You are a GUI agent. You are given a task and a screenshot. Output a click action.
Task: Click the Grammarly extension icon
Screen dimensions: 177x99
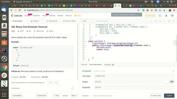pos(143,10)
